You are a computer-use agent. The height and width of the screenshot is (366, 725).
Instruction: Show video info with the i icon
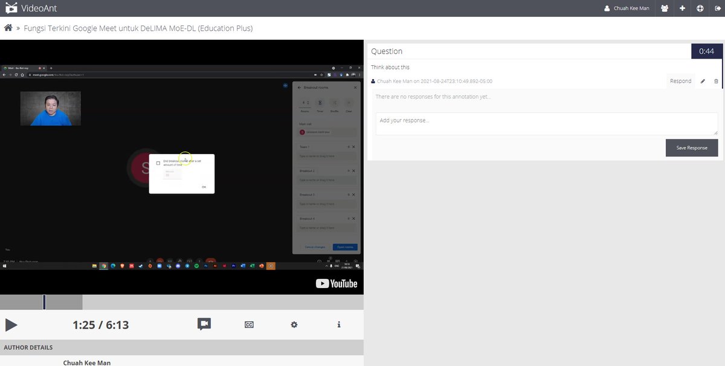coord(339,325)
